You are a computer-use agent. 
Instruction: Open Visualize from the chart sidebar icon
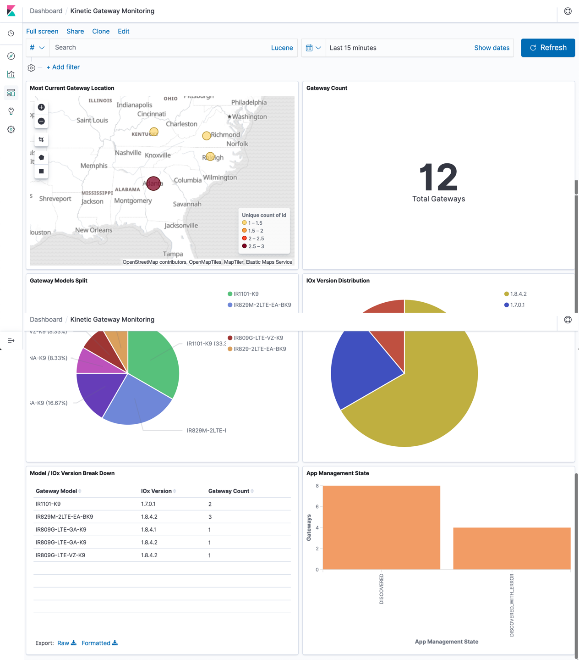coord(11,74)
